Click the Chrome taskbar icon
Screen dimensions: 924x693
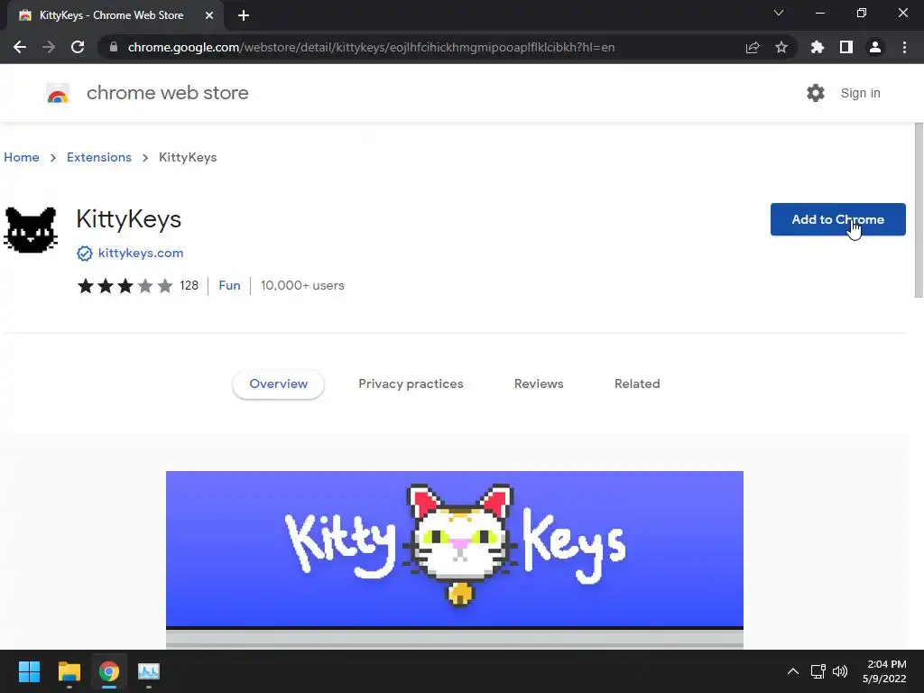(109, 671)
